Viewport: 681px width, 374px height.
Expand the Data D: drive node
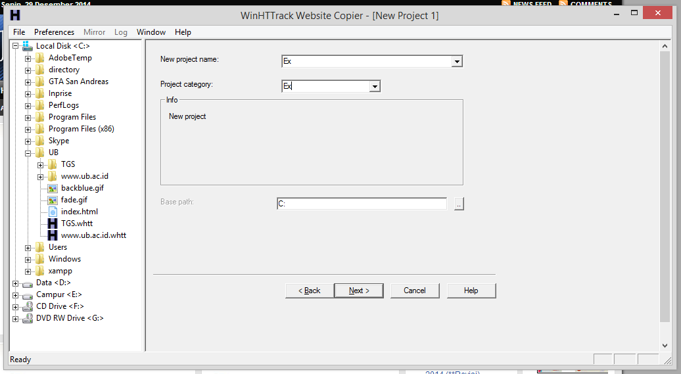pyautogui.click(x=15, y=284)
